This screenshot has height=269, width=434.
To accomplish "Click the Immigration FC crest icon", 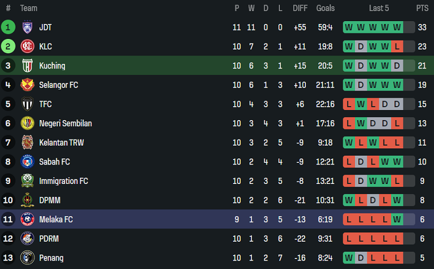I will coord(27,181).
